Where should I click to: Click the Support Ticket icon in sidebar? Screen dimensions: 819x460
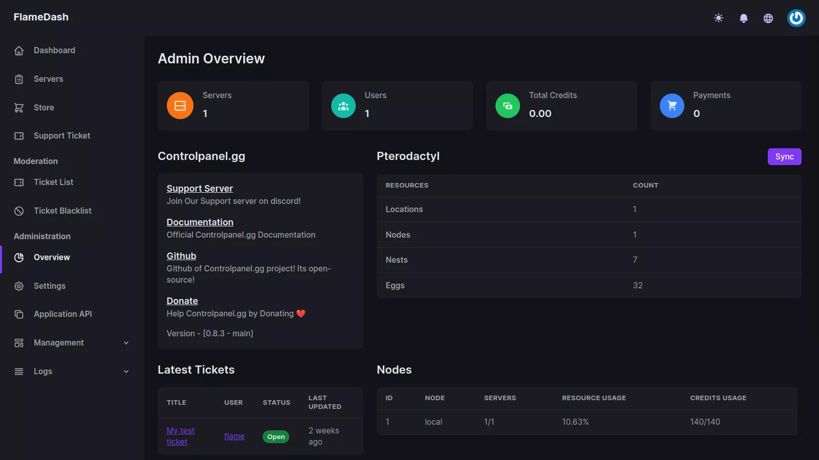[x=19, y=136]
